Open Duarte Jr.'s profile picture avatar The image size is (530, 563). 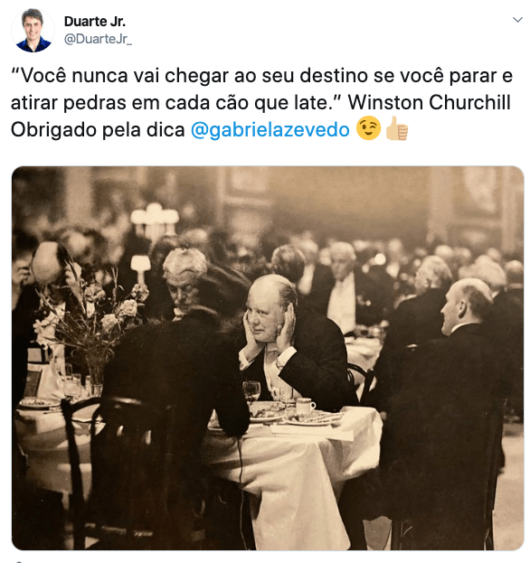coord(33,30)
